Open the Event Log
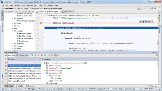 pos(153,86)
